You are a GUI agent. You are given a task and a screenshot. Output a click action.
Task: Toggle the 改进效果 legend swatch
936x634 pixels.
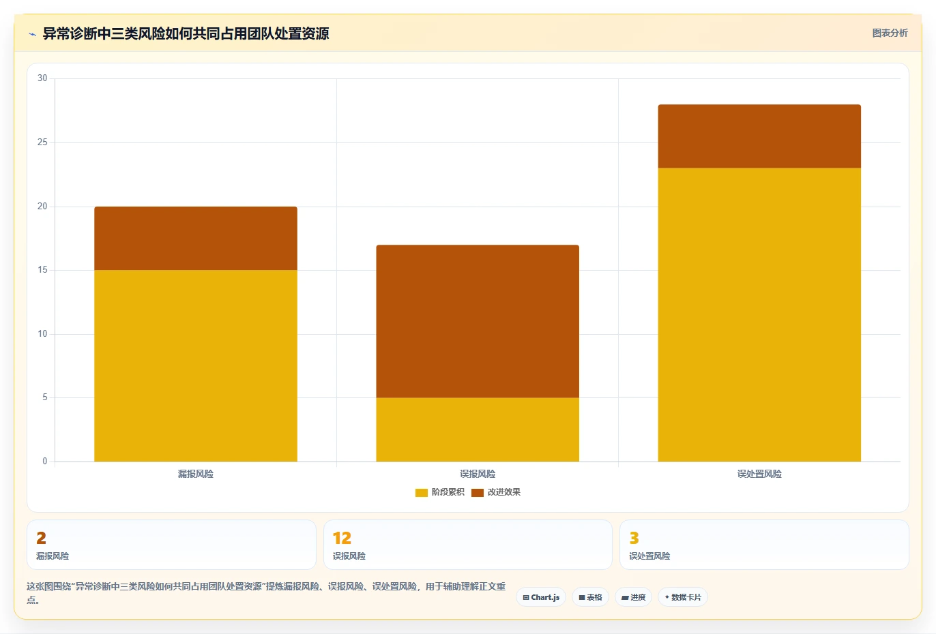(478, 492)
